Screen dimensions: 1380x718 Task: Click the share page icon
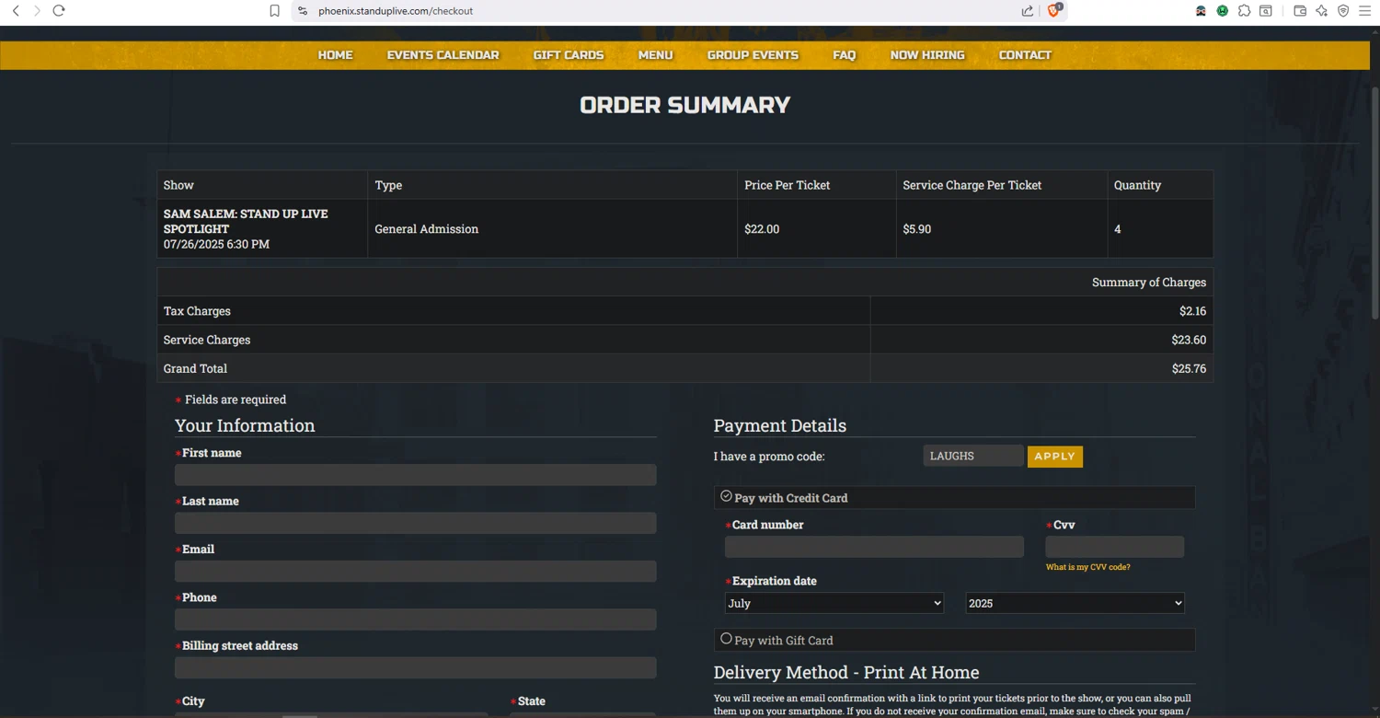(1027, 11)
